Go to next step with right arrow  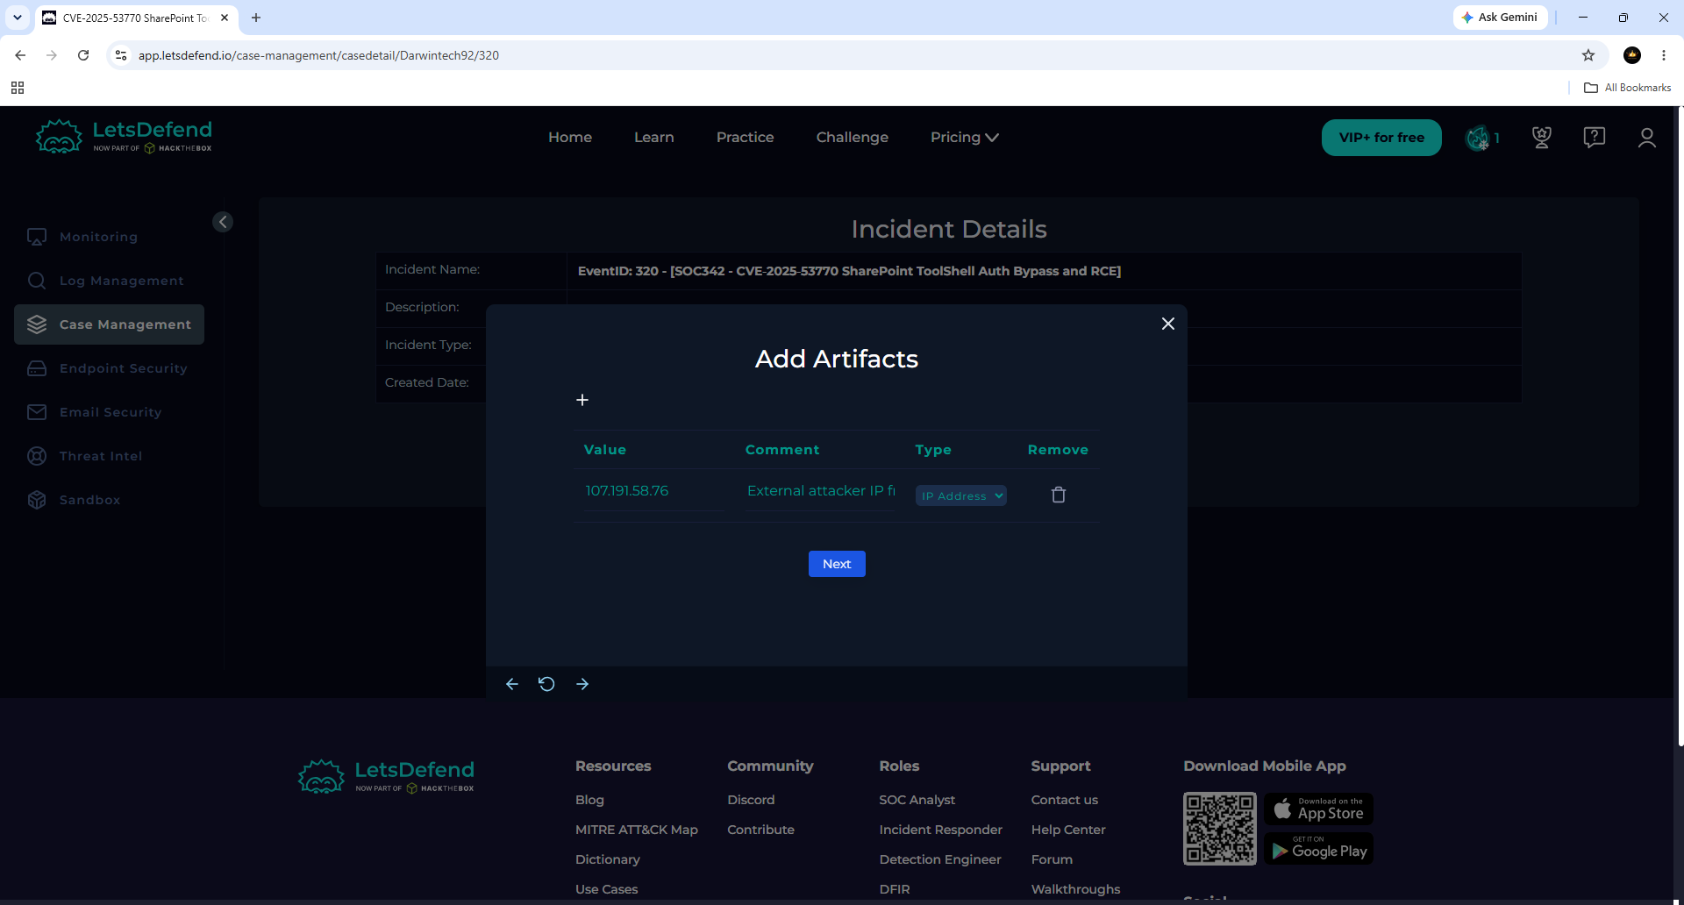tap(582, 684)
